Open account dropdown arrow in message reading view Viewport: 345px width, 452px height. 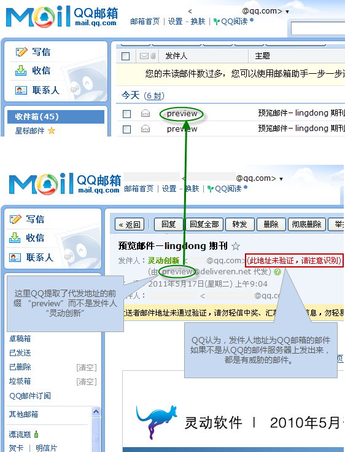click(x=281, y=179)
